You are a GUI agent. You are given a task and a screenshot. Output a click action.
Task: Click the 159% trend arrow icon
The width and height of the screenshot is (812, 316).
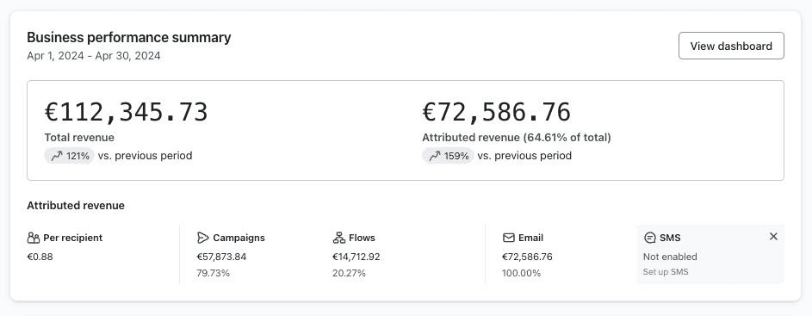[x=435, y=155]
